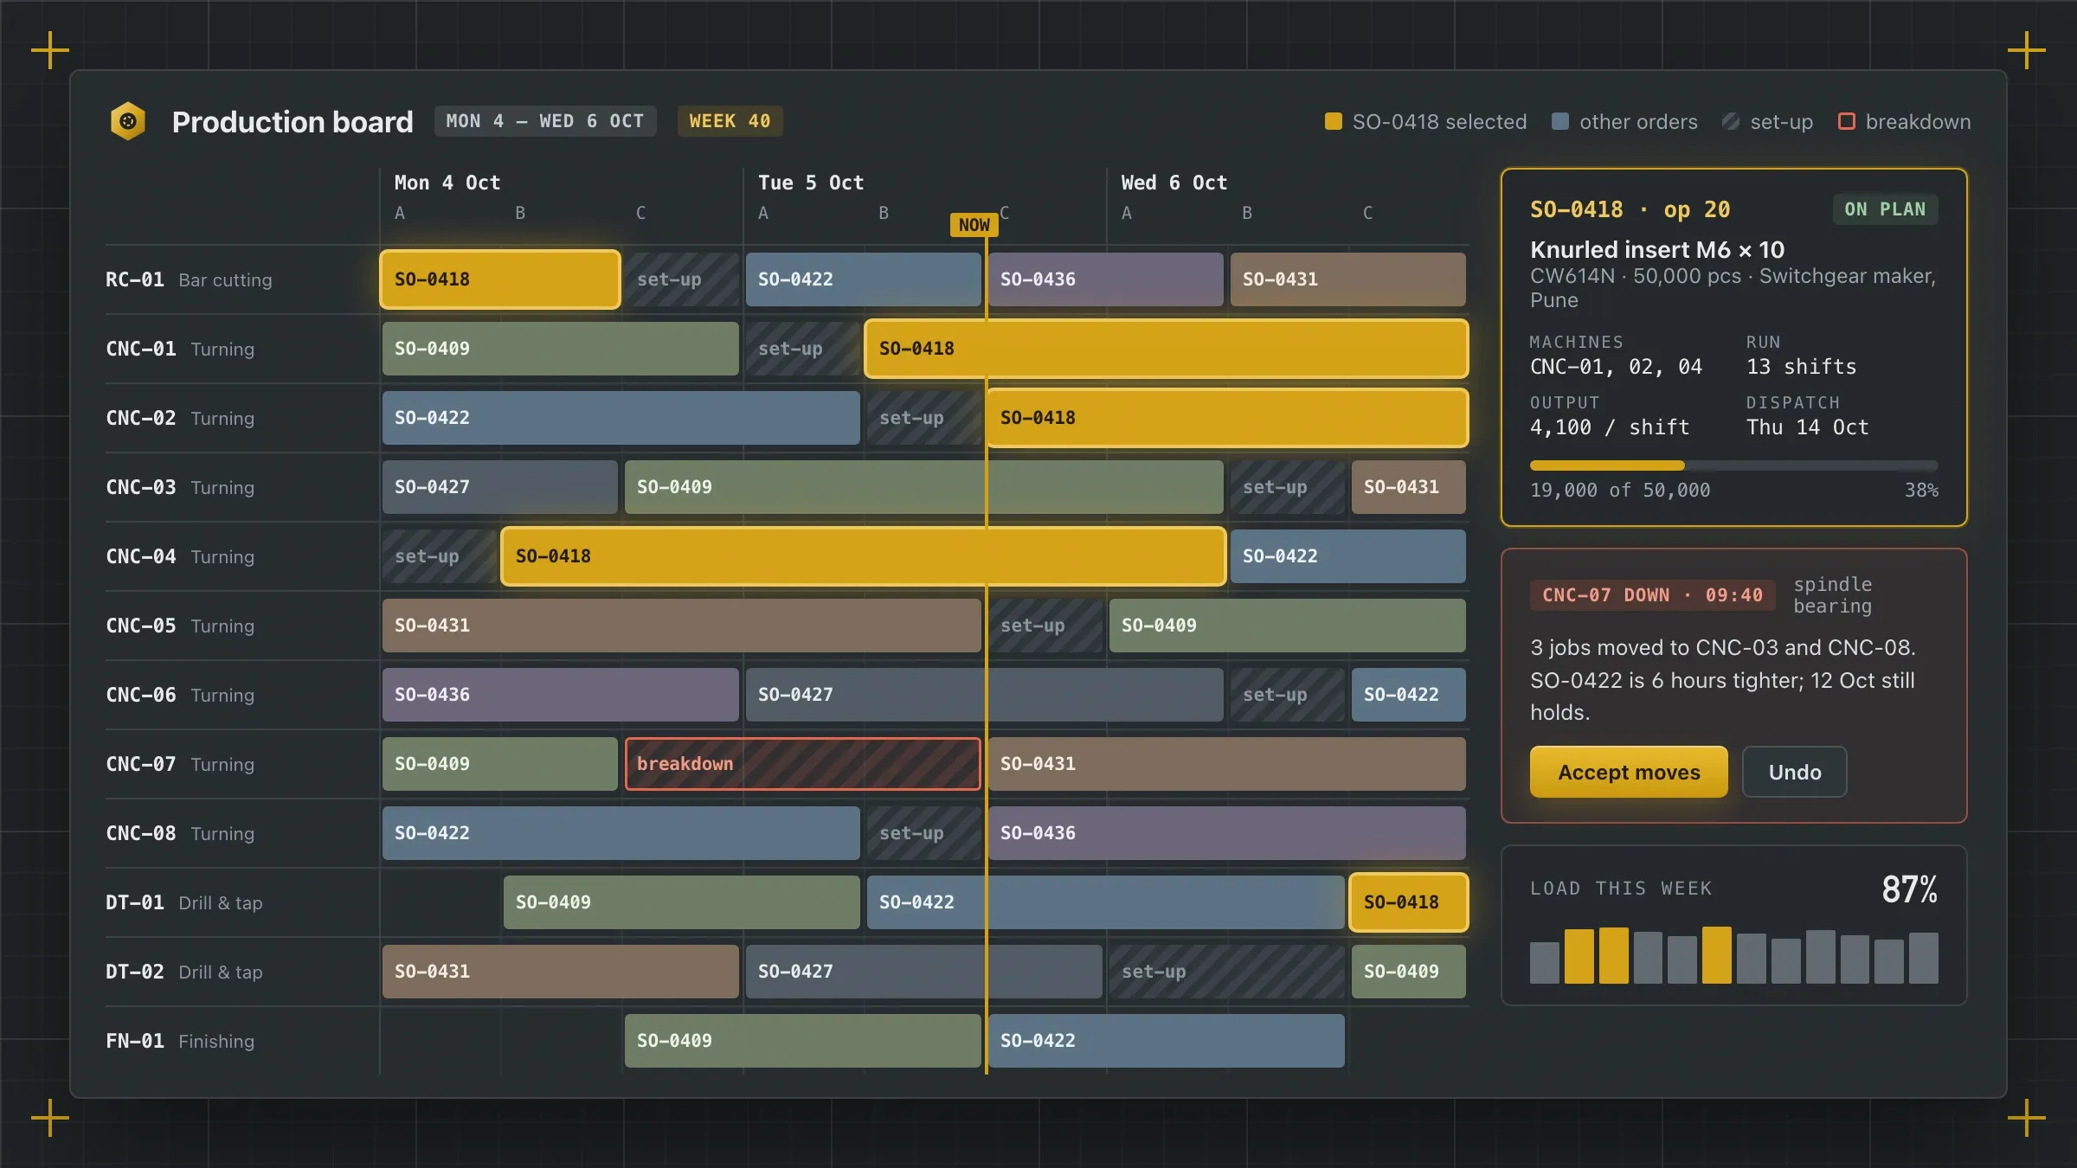
Task: Click the RC-01 Bar cutting row label
Action: pyautogui.click(x=189, y=279)
